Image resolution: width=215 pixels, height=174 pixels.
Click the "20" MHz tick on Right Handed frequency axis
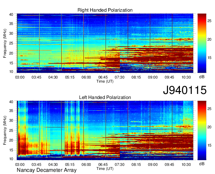(11, 53)
